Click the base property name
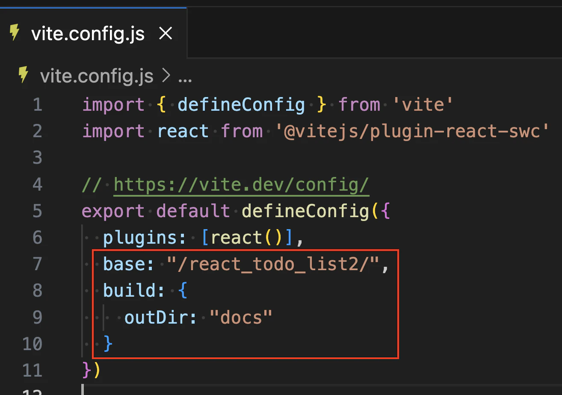This screenshot has width=562, height=395. click(x=124, y=264)
